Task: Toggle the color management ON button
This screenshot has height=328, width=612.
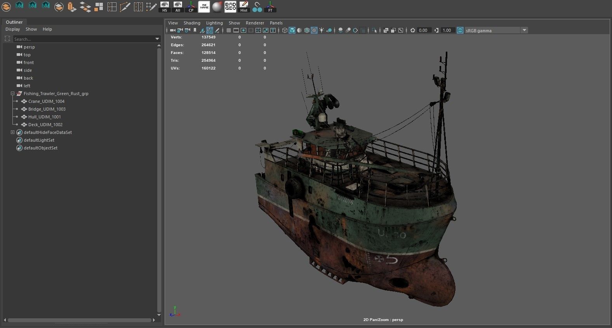Action: 460,30
